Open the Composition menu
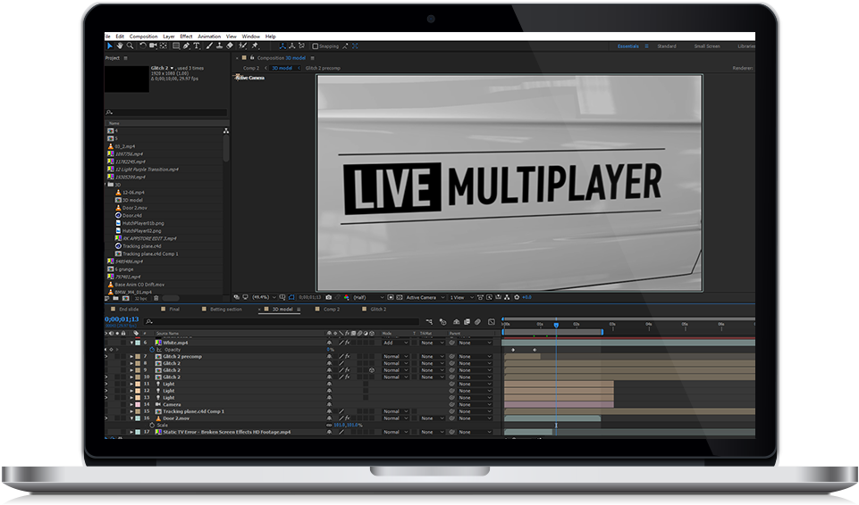The image size is (859, 505). coord(144,36)
